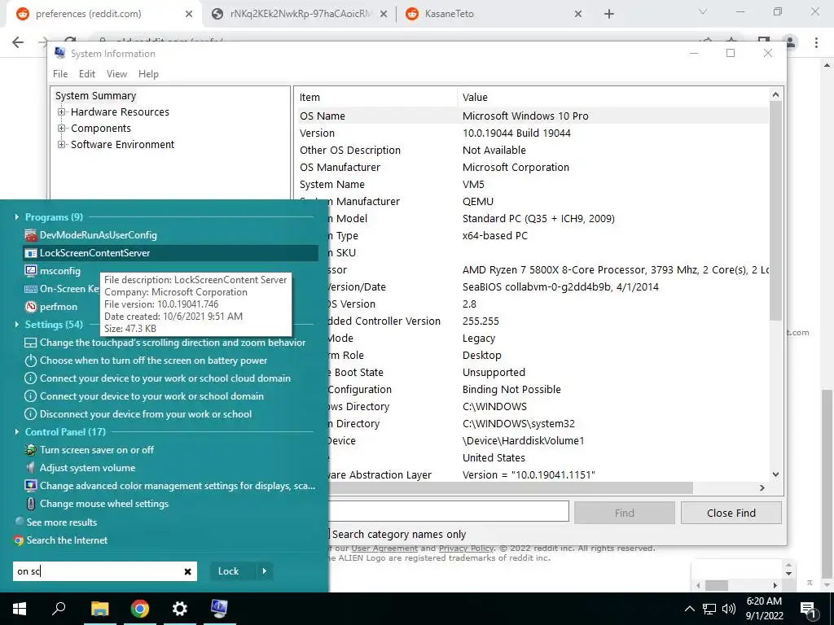Select LockScreenContentServer search result
Image resolution: width=834 pixels, height=625 pixels.
(170, 253)
